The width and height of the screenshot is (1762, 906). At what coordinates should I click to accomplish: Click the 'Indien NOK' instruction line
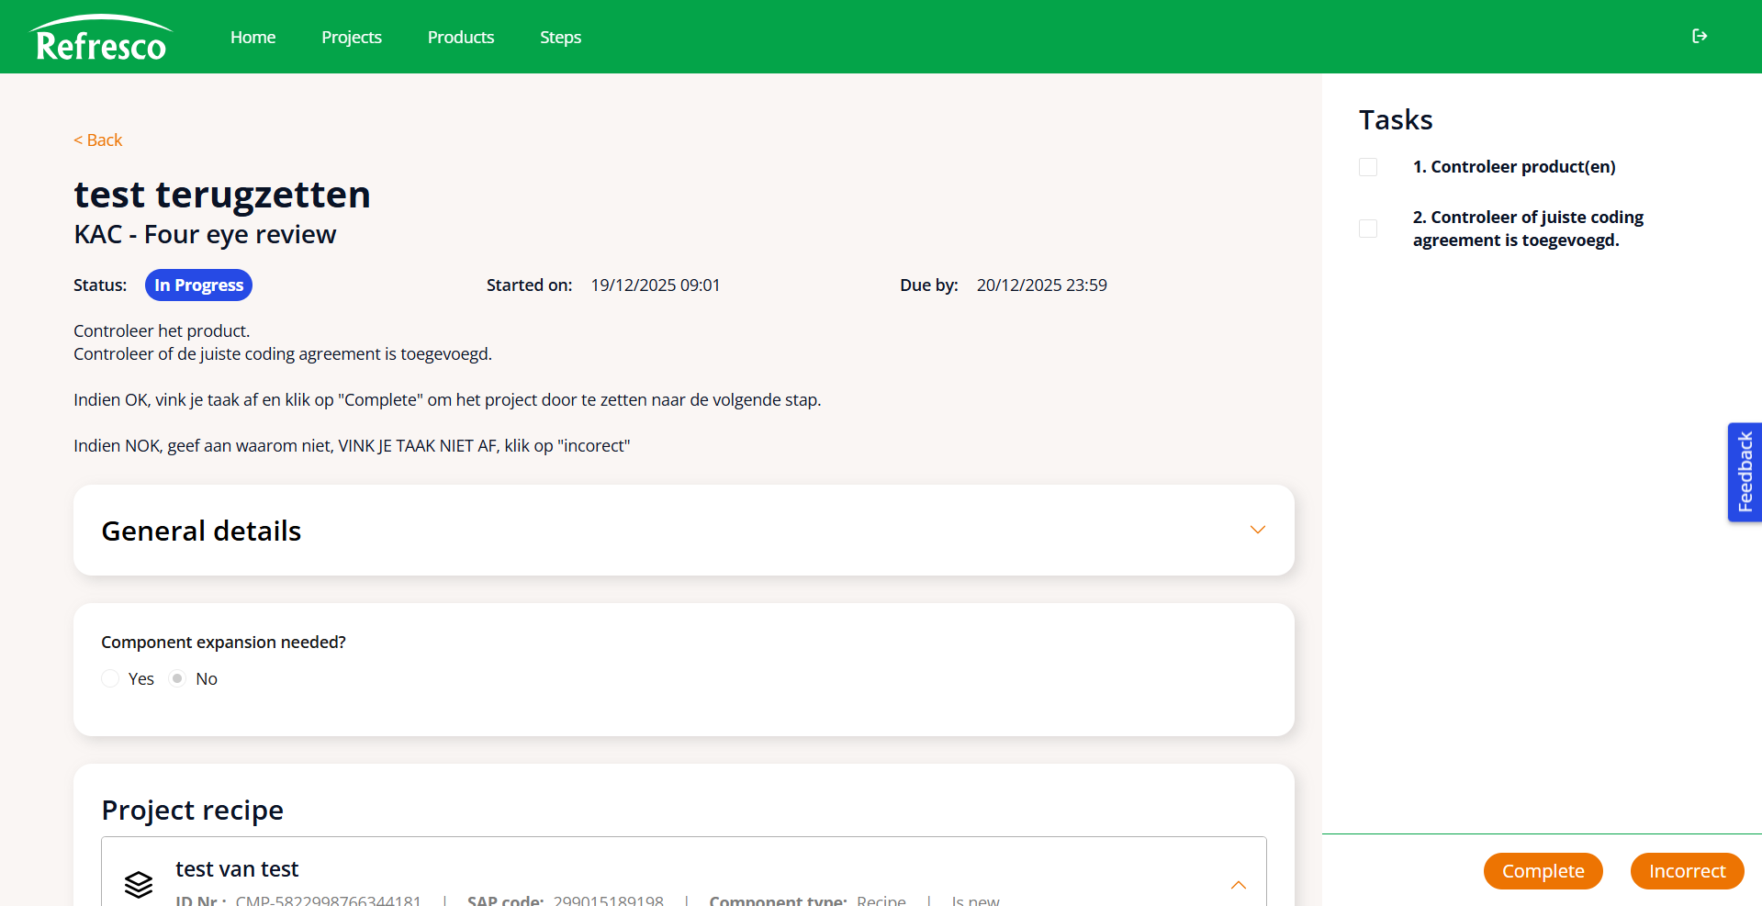pyautogui.click(x=352, y=446)
